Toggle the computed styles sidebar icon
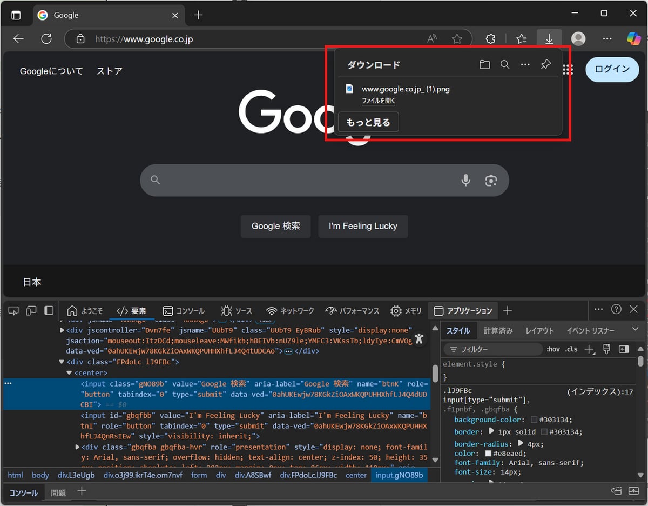 click(624, 349)
